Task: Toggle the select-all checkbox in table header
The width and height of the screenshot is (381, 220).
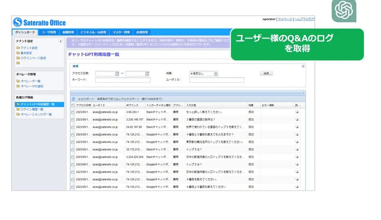Action: click(73, 105)
